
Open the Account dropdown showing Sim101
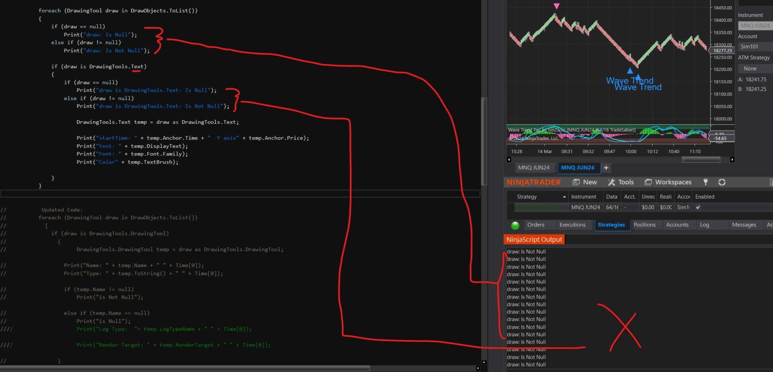755,46
